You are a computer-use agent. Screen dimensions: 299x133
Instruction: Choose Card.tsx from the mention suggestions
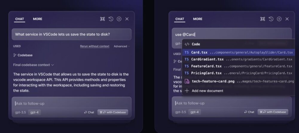[x=238, y=52]
